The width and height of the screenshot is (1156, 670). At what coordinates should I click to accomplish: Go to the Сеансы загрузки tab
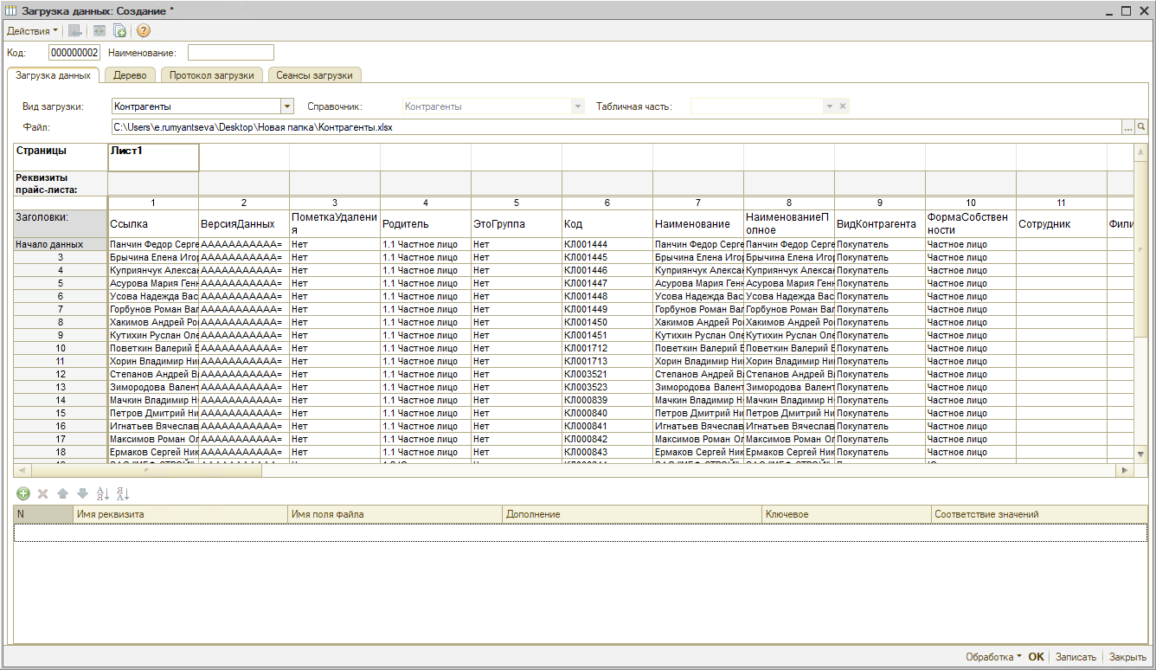314,75
